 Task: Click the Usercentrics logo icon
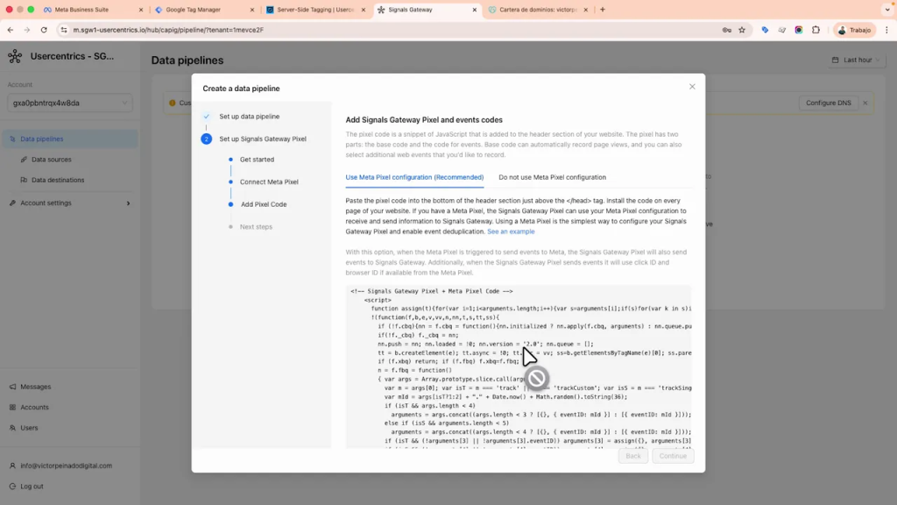(15, 56)
